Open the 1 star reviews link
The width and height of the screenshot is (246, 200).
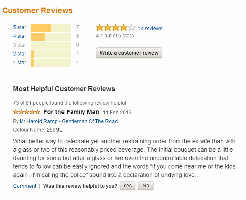pyautogui.click(x=19, y=63)
